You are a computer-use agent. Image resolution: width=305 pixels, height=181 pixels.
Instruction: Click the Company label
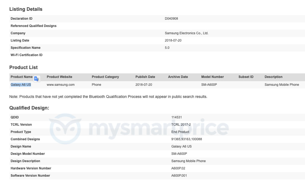[18, 33]
